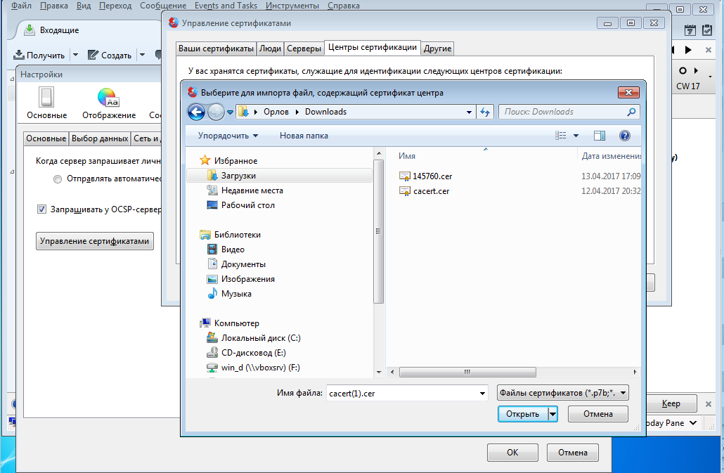The height and width of the screenshot is (473, 724).
Task: Open the Инструменты menu
Action: (292, 6)
